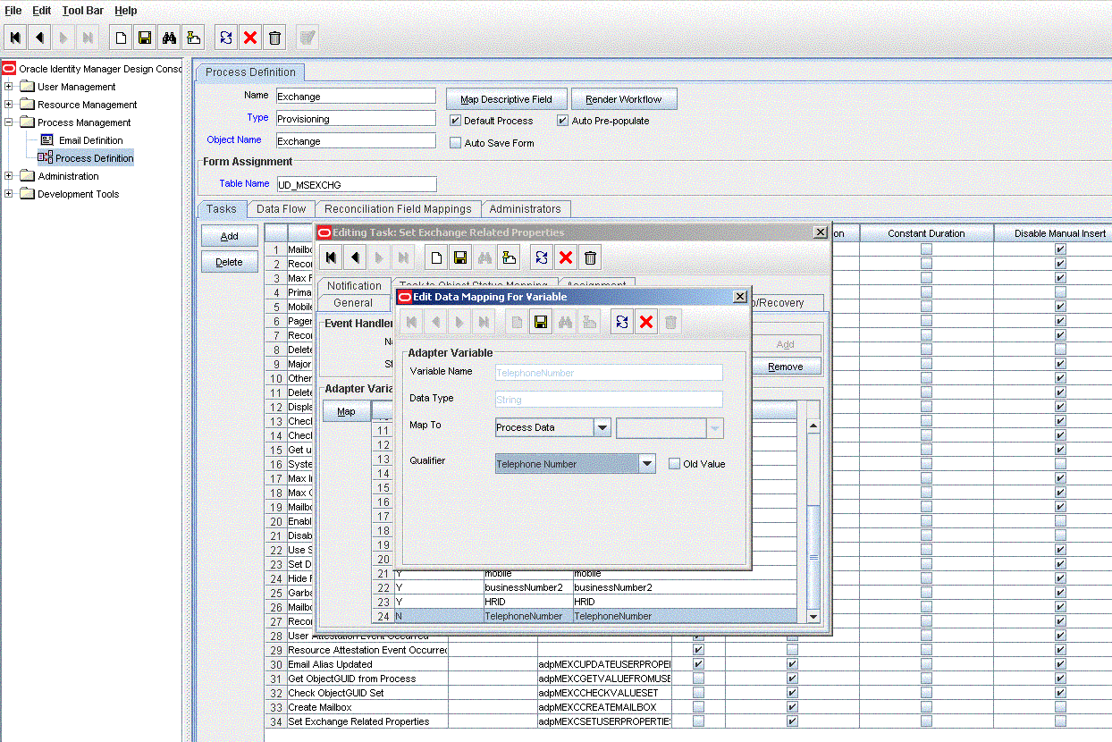The height and width of the screenshot is (742, 1112).
Task: Enable the Auto Save Form checkbox
Action: (x=455, y=143)
